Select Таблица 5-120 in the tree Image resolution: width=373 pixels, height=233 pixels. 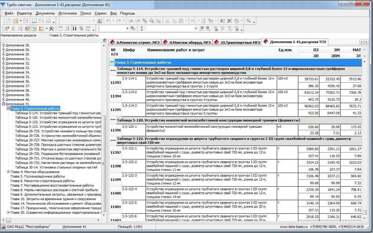(x=58, y=118)
